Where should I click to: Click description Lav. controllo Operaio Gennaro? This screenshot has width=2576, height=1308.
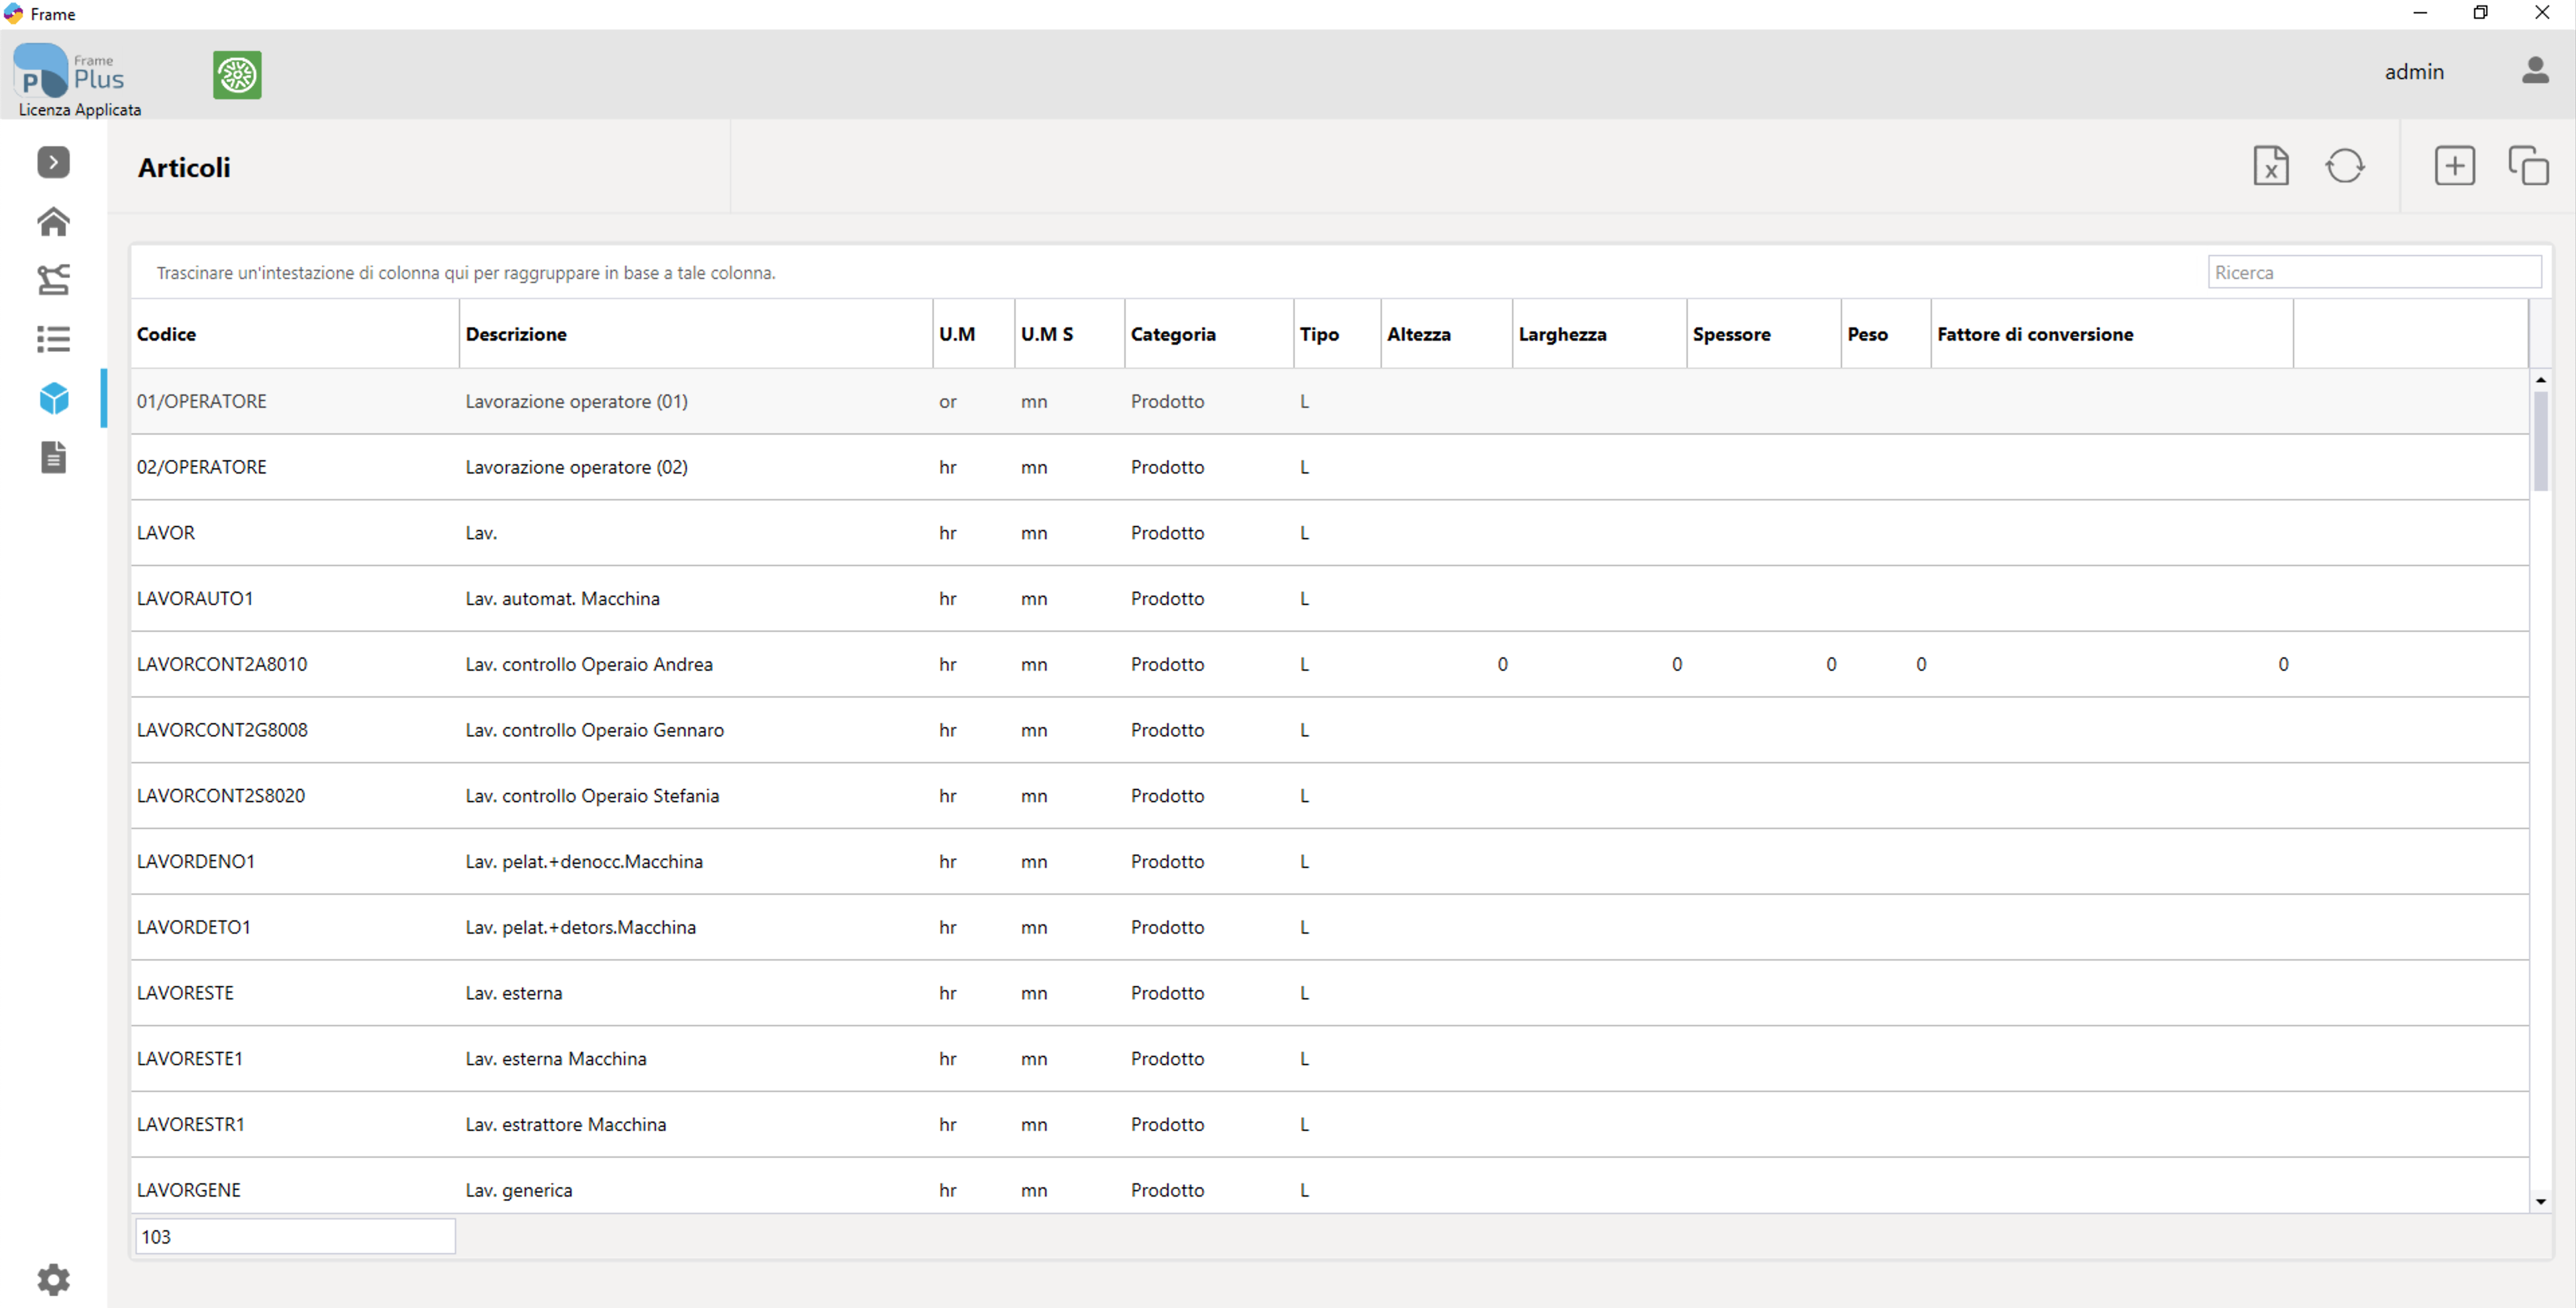click(x=594, y=730)
